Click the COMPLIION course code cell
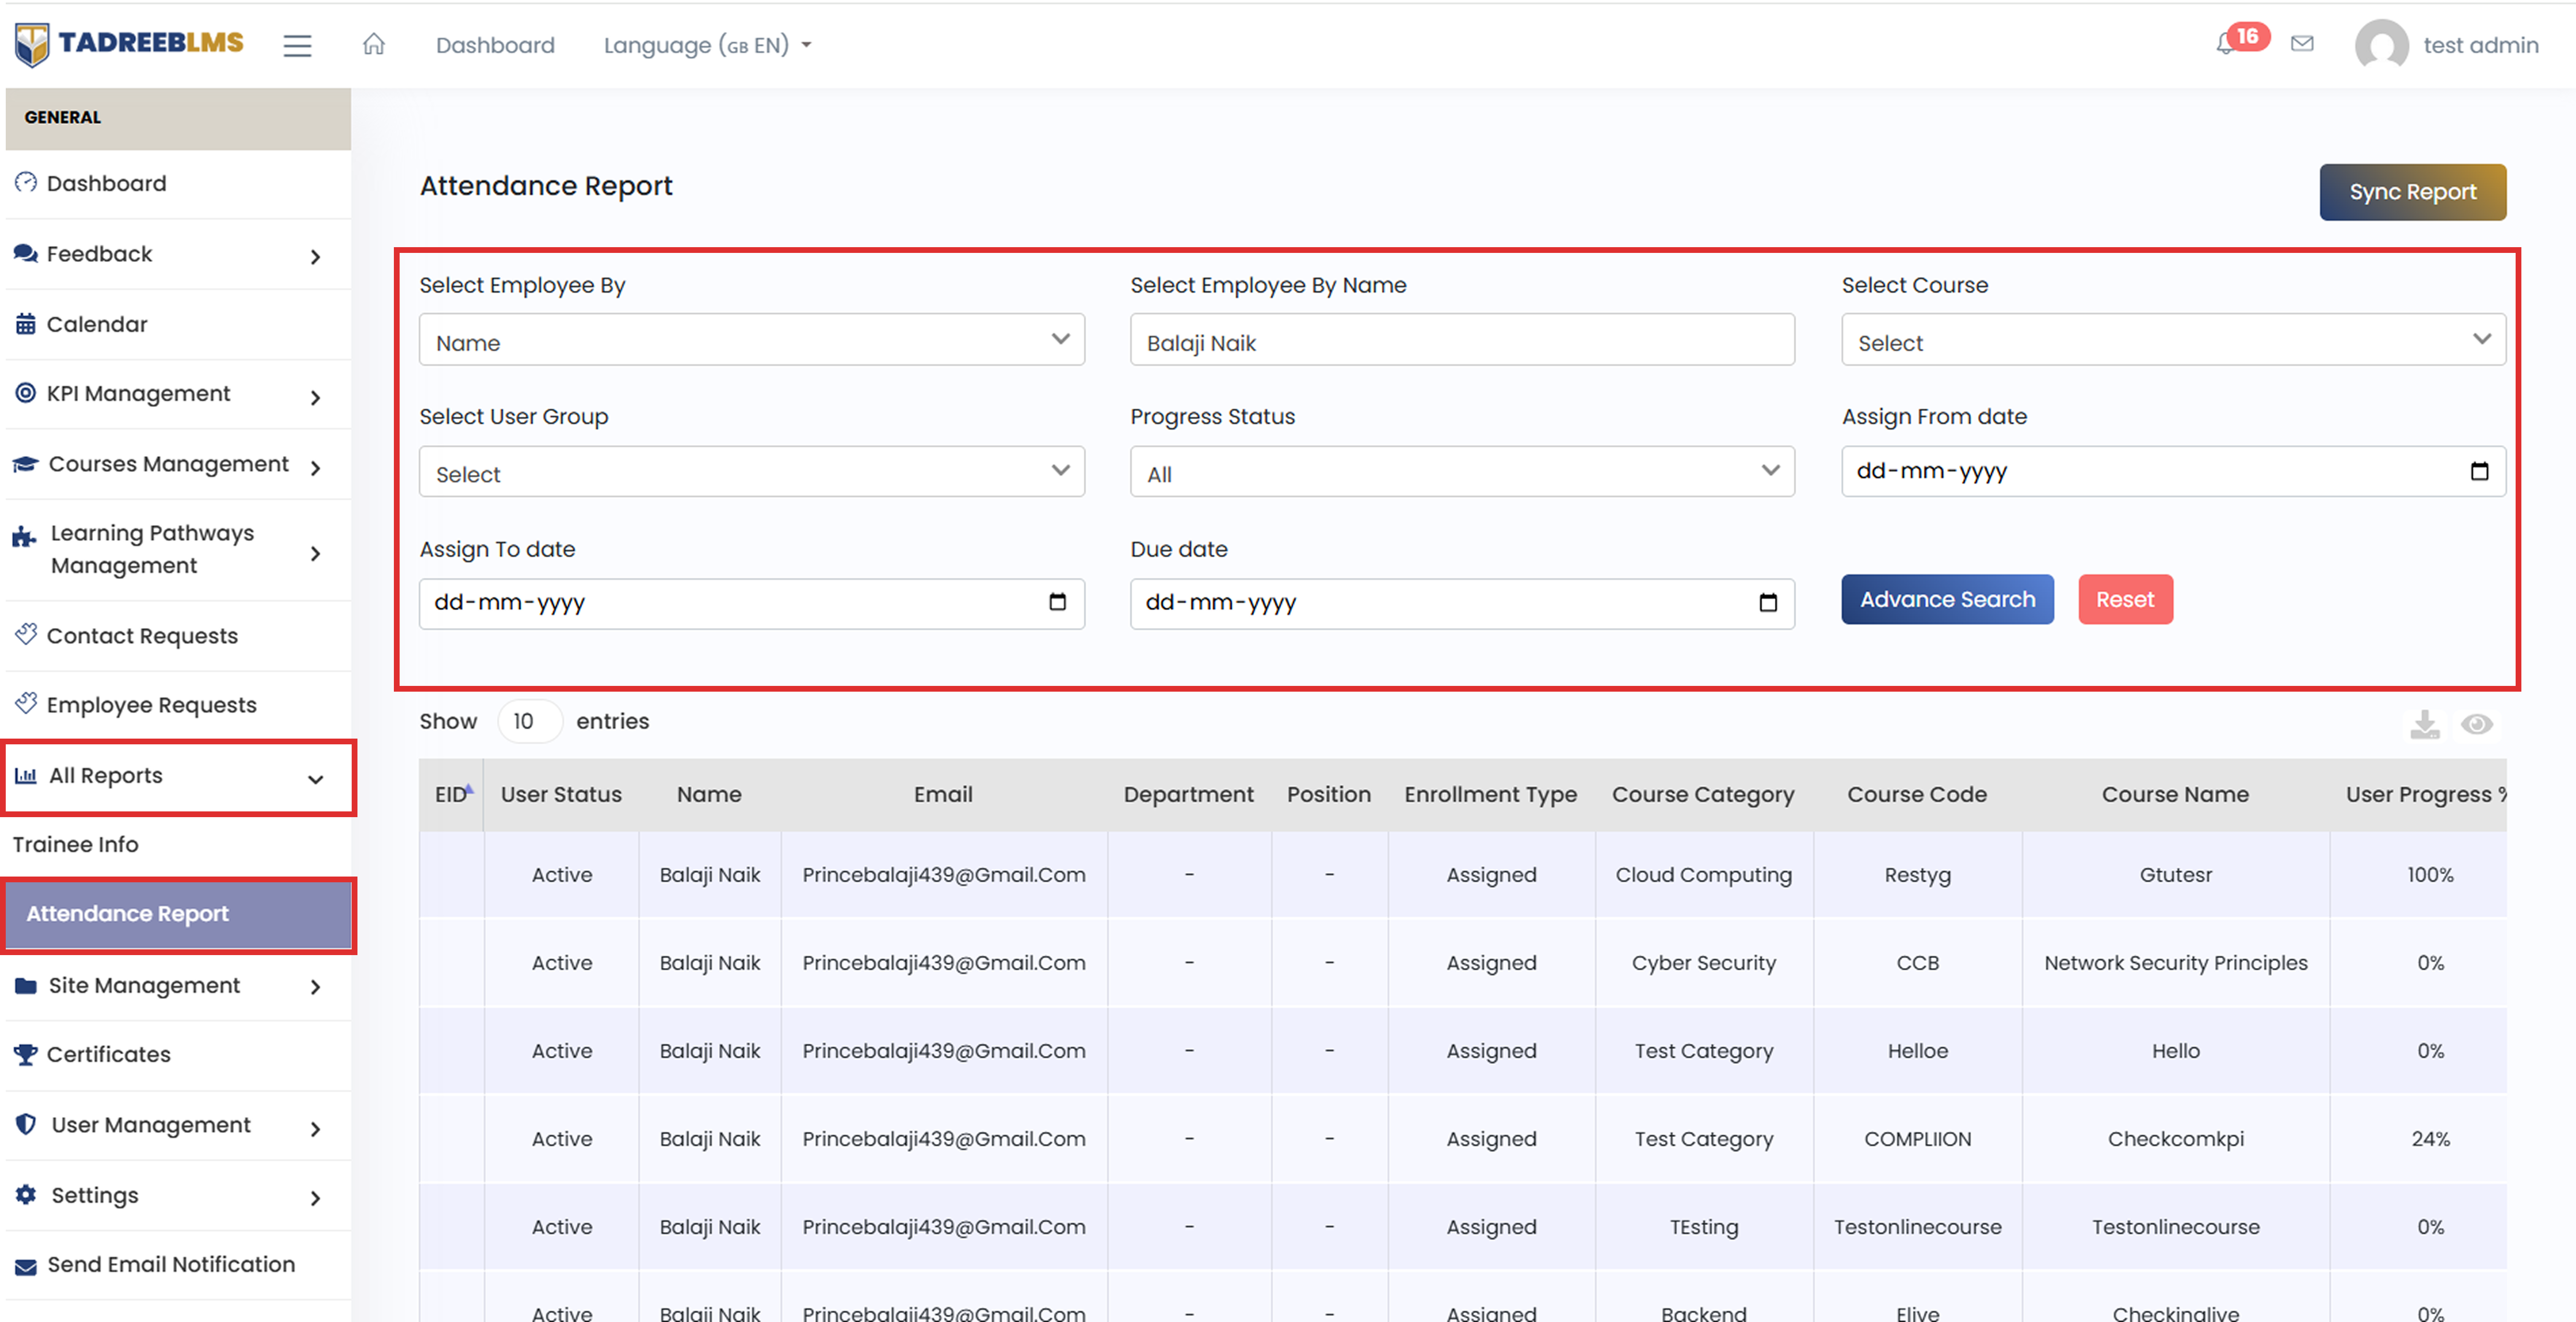 point(1917,1139)
